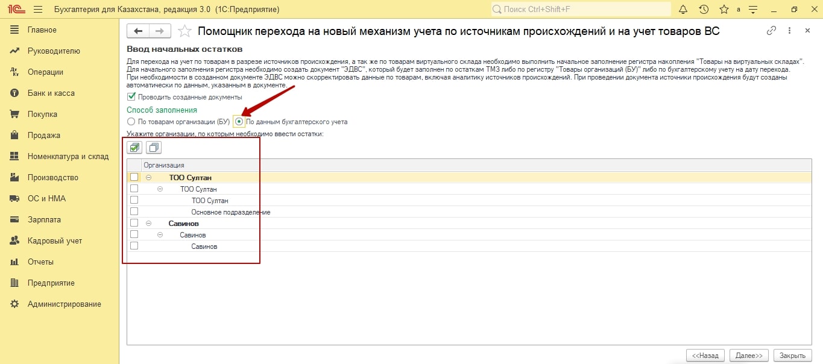Open the Банк и касса section

(51, 93)
